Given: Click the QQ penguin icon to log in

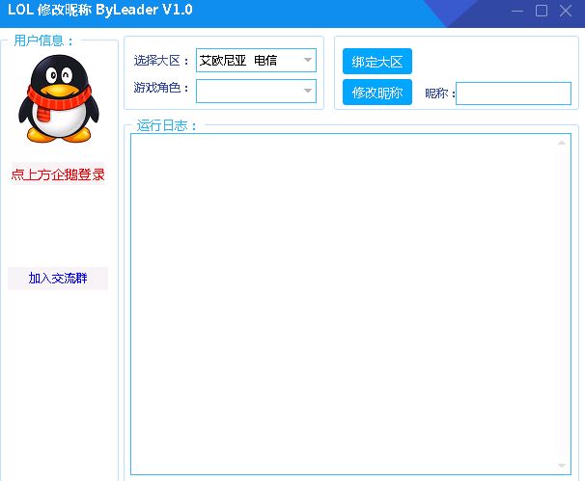Looking at the screenshot, I should 59,98.
